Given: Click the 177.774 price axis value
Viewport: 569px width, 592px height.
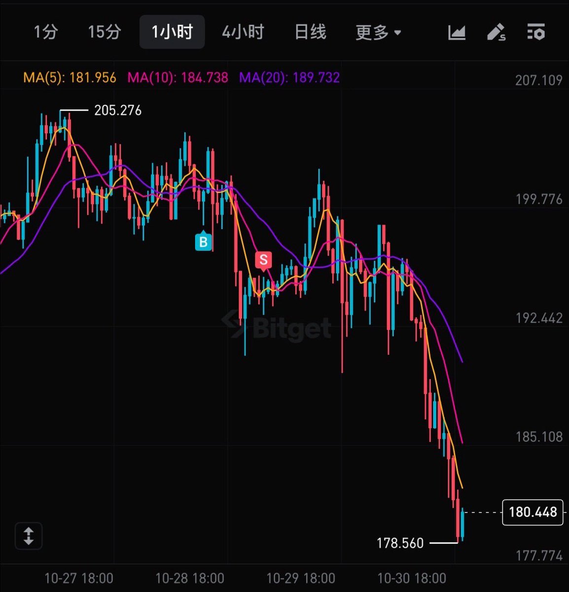Looking at the screenshot, I should point(539,556).
